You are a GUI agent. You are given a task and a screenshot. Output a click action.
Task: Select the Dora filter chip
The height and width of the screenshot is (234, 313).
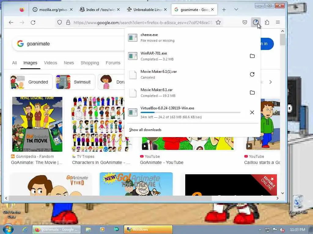(111, 82)
